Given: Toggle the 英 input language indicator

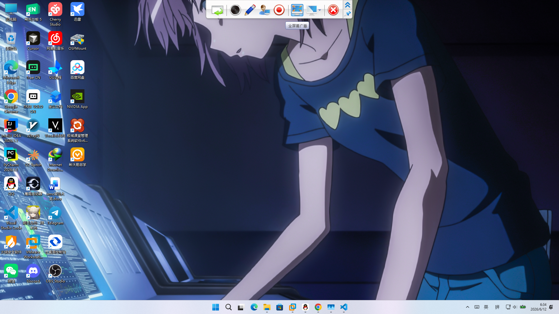Looking at the screenshot, I should (486, 307).
